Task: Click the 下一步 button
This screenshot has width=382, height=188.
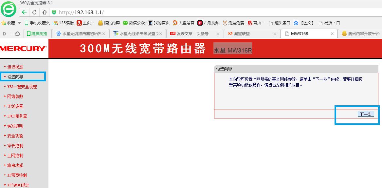Action: coord(366,114)
